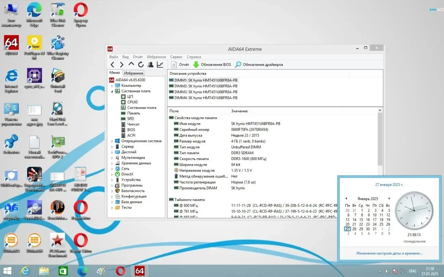Expand the Операционная система tree node
This screenshot has width=444, height=277.
(112, 141)
